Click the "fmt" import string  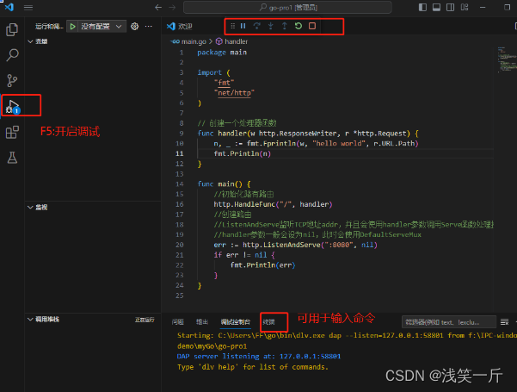coord(224,83)
